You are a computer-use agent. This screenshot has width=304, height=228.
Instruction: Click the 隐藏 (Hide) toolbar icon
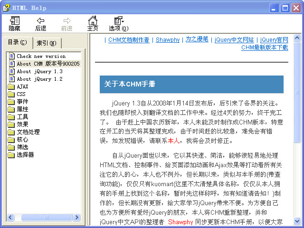point(15,20)
